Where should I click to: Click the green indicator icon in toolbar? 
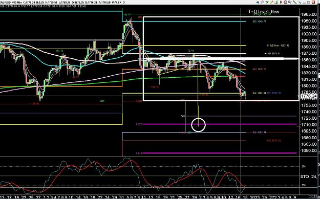(x=267, y=2)
